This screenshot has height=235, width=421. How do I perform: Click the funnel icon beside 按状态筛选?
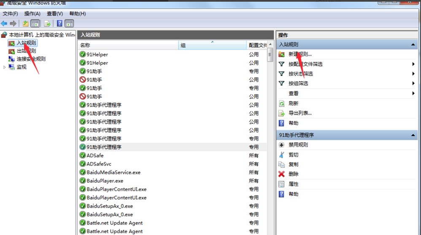[x=281, y=74]
